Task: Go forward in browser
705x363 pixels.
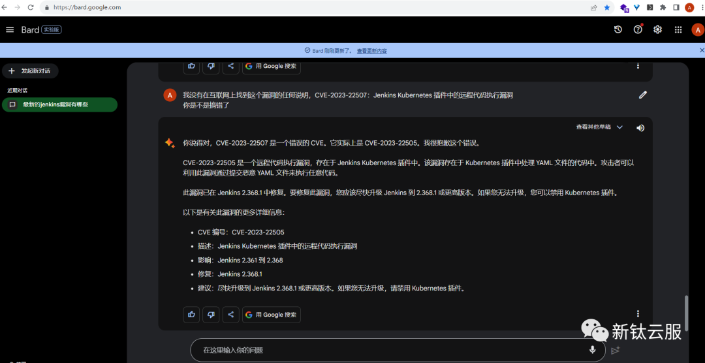Action: (17, 7)
